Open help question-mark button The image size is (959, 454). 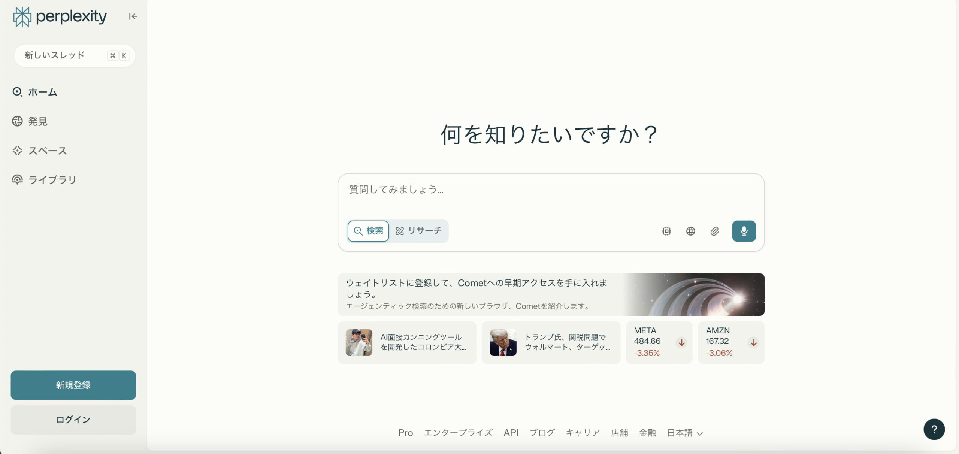click(x=934, y=429)
